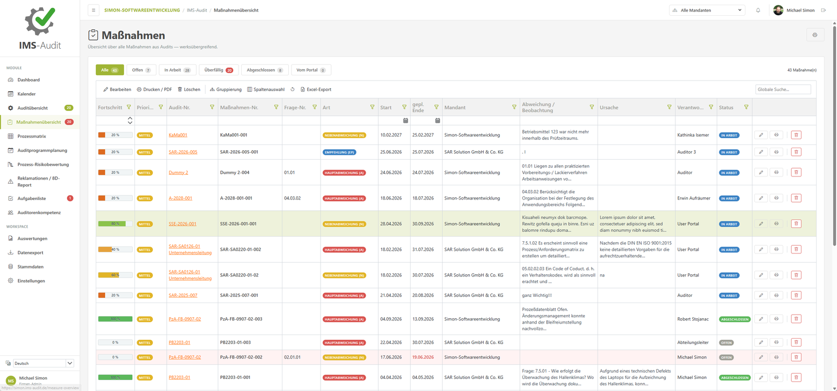Click the Bearbeiten toolbar button

(117, 90)
